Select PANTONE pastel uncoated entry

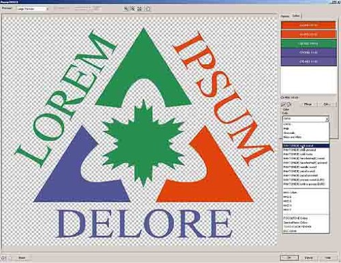click(x=306, y=176)
